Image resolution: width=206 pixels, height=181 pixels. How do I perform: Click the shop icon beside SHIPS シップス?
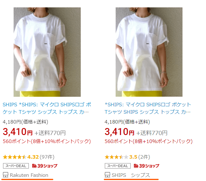click(x=107, y=175)
